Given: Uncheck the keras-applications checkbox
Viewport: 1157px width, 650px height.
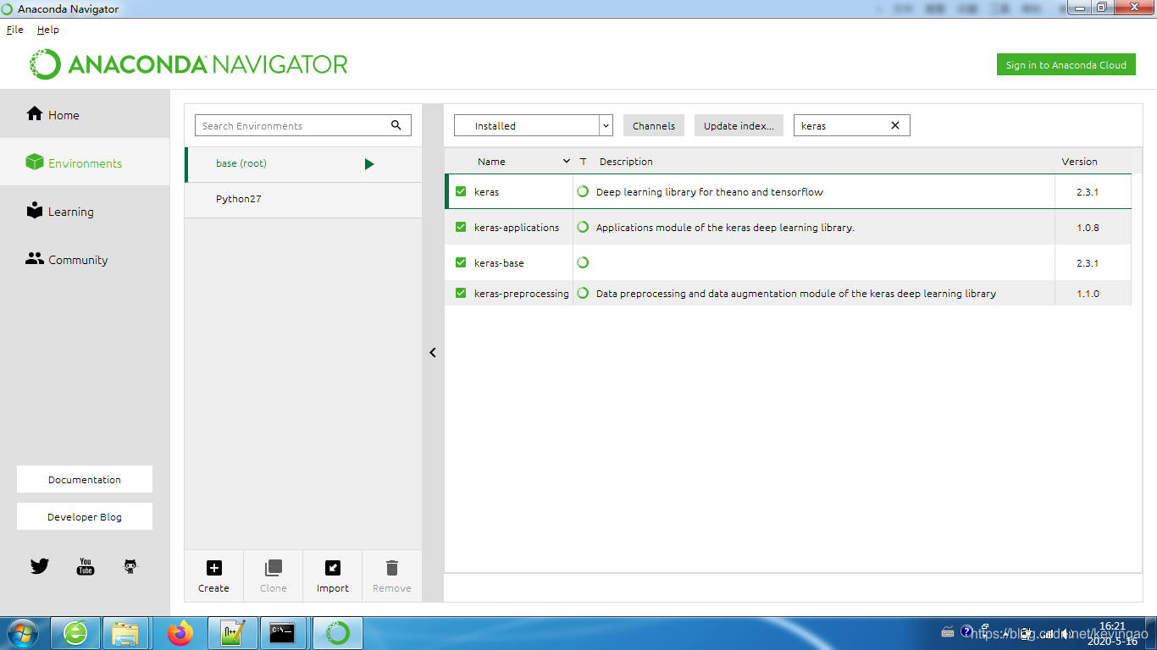Looking at the screenshot, I should (461, 227).
